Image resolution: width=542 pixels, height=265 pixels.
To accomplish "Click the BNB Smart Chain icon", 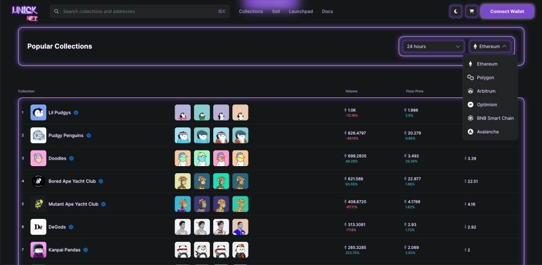I will pos(470,118).
